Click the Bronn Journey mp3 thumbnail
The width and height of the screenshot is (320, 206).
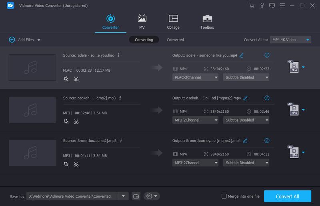[x=32, y=153]
